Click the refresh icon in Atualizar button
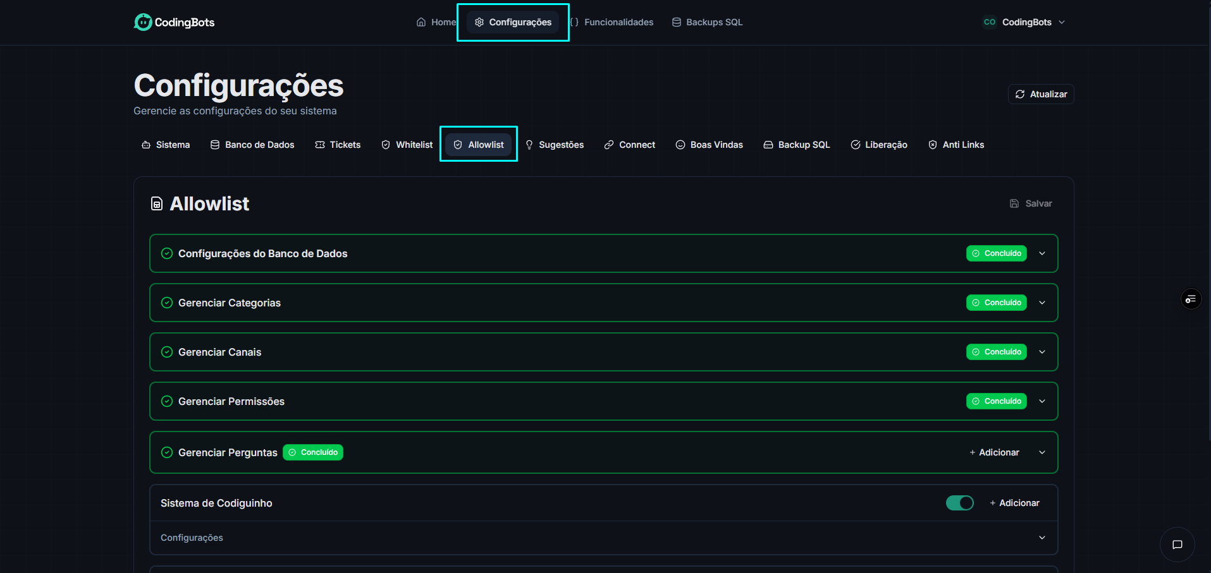This screenshot has width=1211, height=573. 1020,94
